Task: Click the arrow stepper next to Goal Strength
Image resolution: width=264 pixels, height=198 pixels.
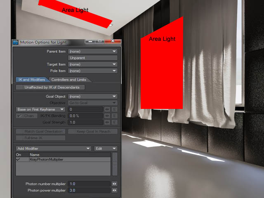Action: click(x=107, y=123)
